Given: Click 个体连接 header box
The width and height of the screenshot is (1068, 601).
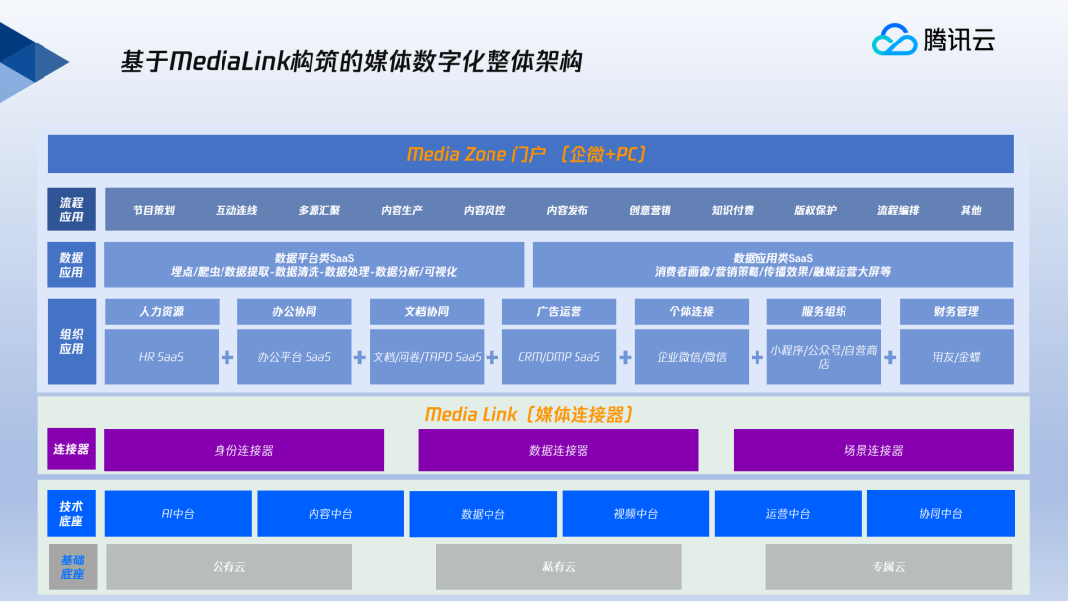Looking at the screenshot, I should coord(691,311).
